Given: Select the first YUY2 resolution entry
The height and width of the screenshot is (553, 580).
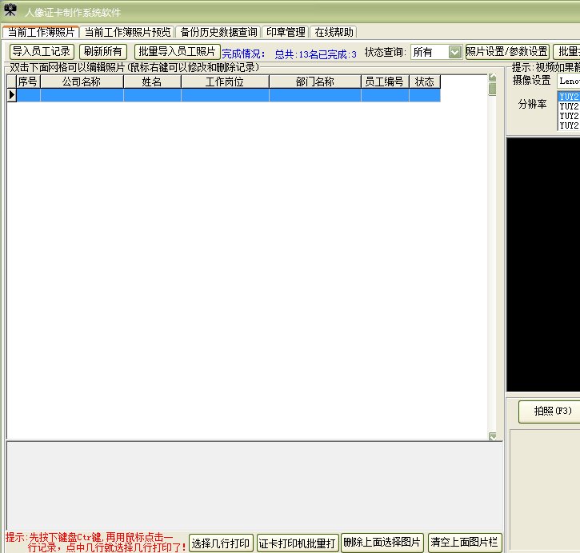Looking at the screenshot, I should pos(569,97).
